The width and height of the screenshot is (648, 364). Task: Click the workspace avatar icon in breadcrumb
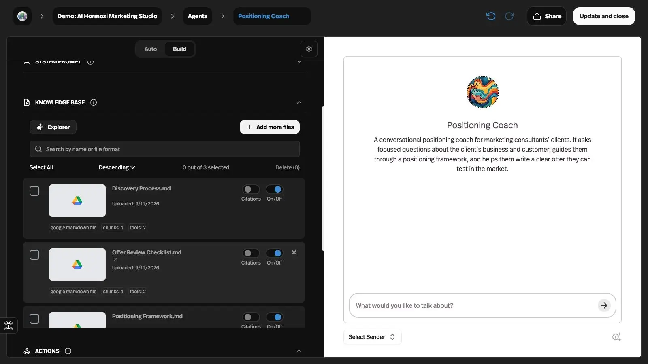pyautogui.click(x=22, y=16)
